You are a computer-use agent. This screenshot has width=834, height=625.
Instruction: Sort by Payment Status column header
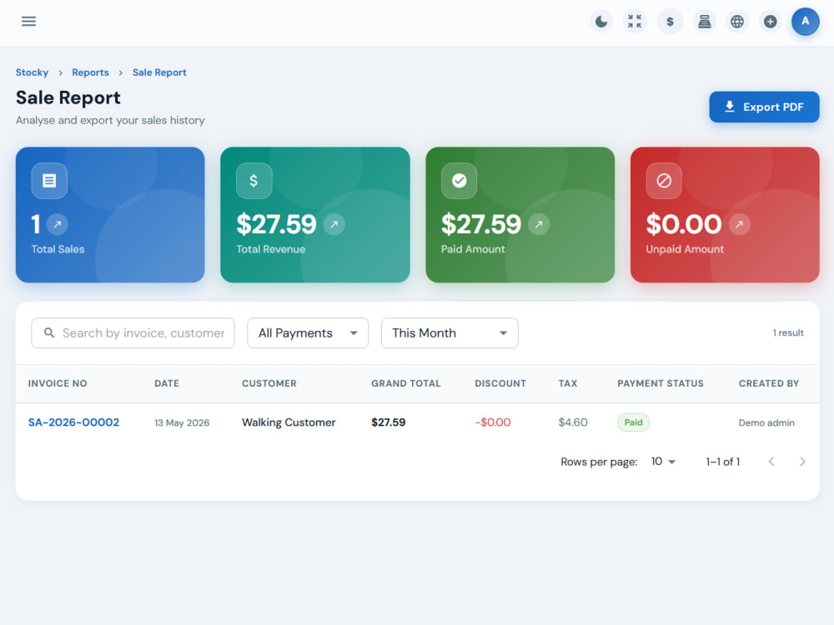661,383
